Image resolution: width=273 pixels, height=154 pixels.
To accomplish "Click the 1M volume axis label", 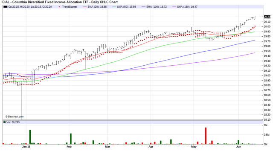I will pyautogui.click(x=266, y=125).
